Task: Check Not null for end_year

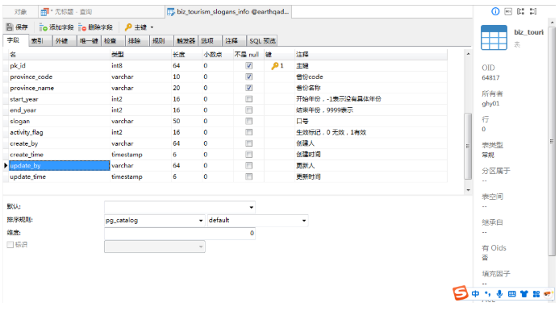Action: 248,110
